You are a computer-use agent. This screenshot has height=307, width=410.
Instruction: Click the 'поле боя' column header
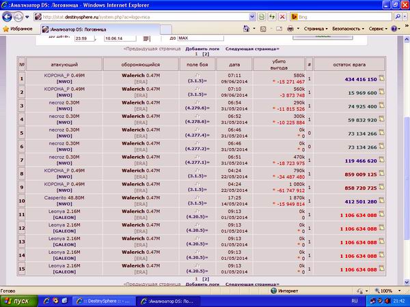(197, 65)
